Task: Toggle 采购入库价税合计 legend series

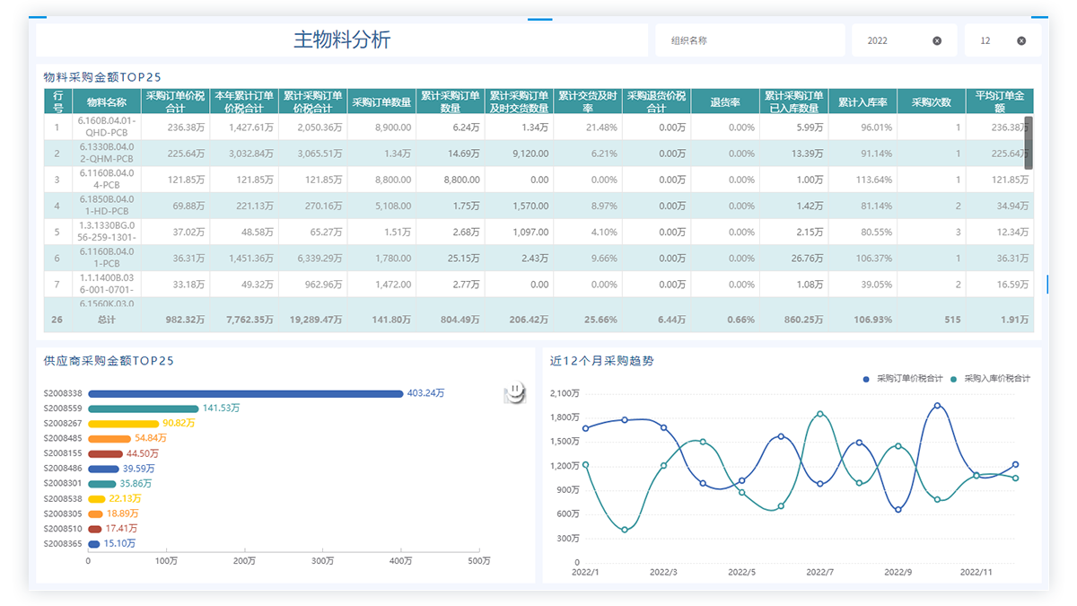Action: [991, 379]
